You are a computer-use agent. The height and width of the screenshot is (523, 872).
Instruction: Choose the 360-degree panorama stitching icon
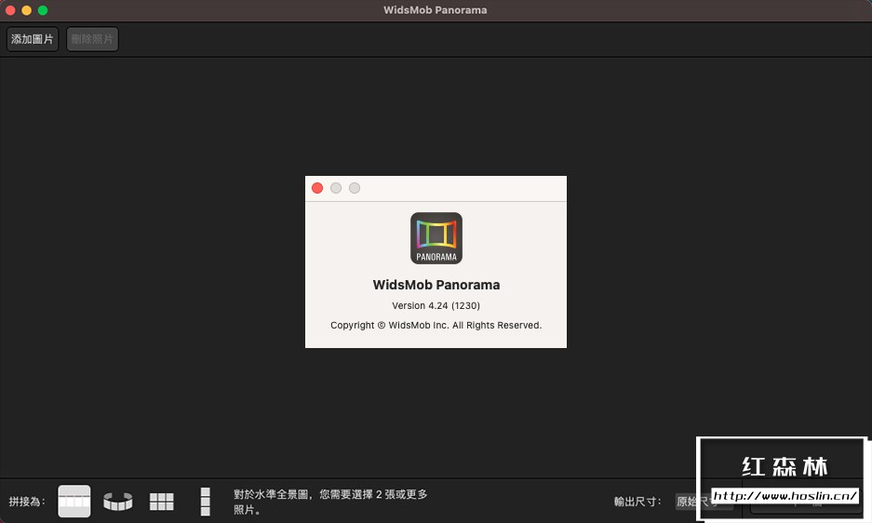tap(118, 502)
